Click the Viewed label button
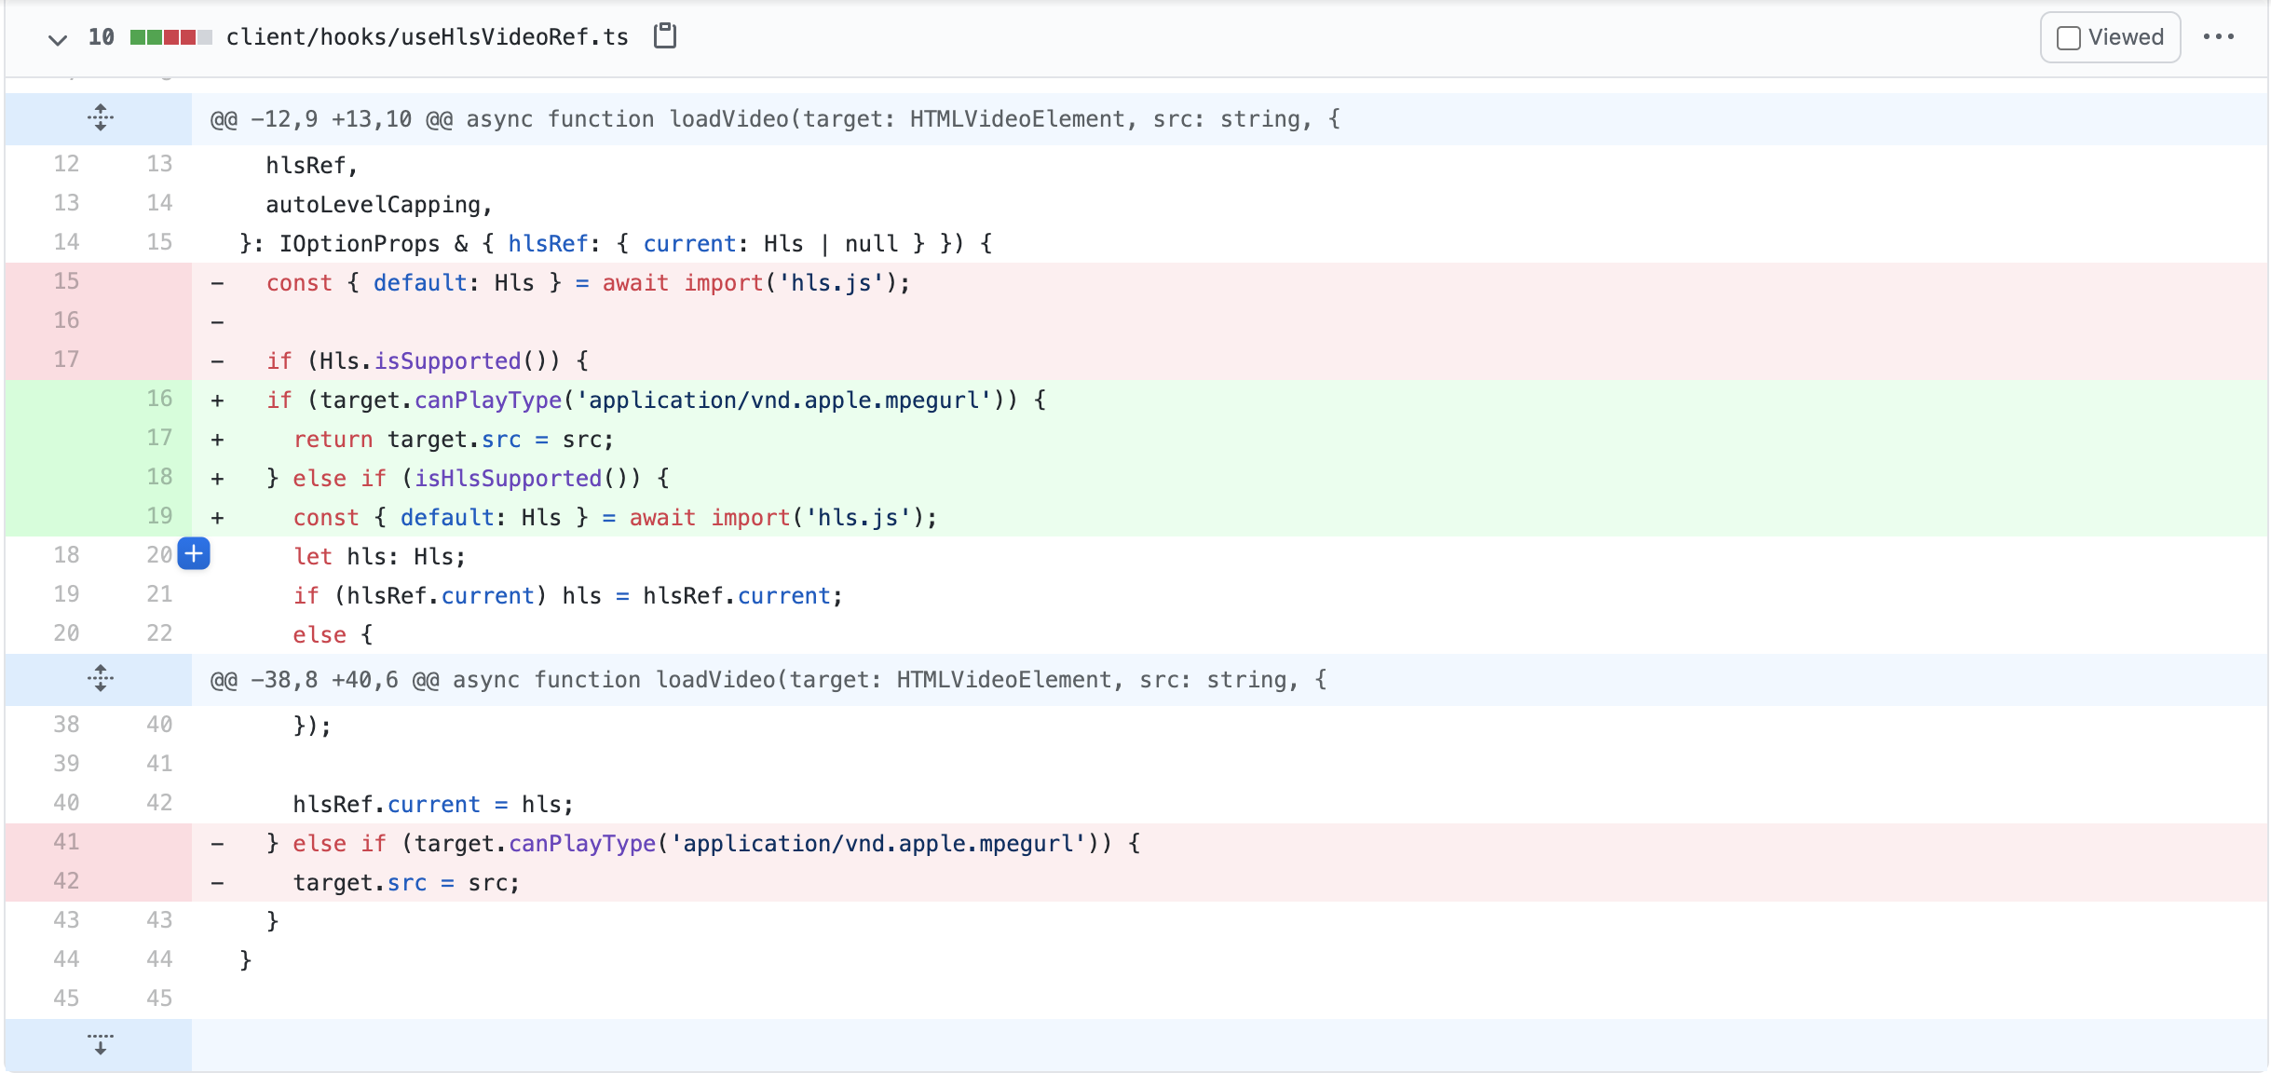This screenshot has width=2271, height=1073. [2125, 37]
